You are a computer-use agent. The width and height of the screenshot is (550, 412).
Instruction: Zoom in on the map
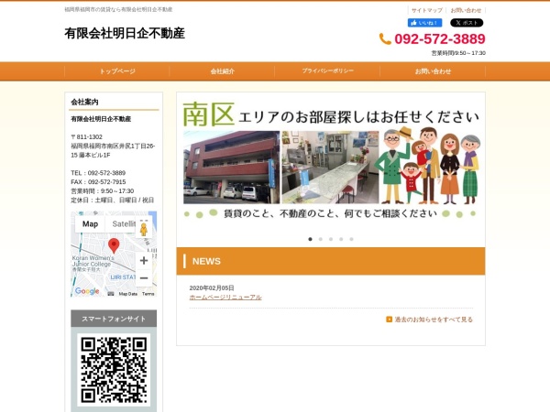[144, 261]
